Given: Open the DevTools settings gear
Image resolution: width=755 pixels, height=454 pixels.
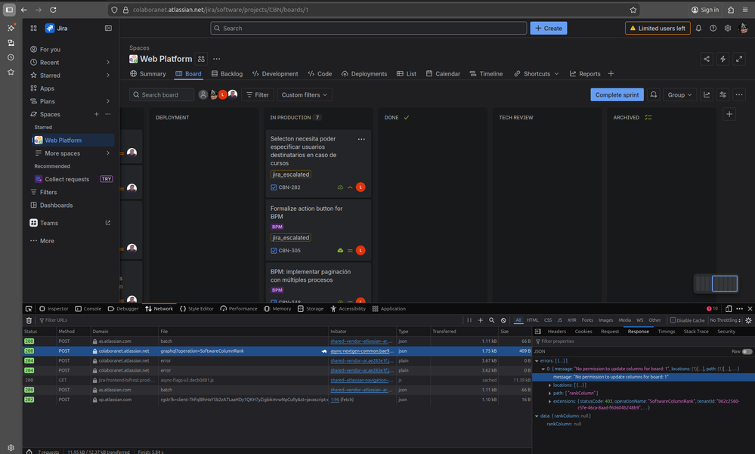Looking at the screenshot, I should 749,320.
